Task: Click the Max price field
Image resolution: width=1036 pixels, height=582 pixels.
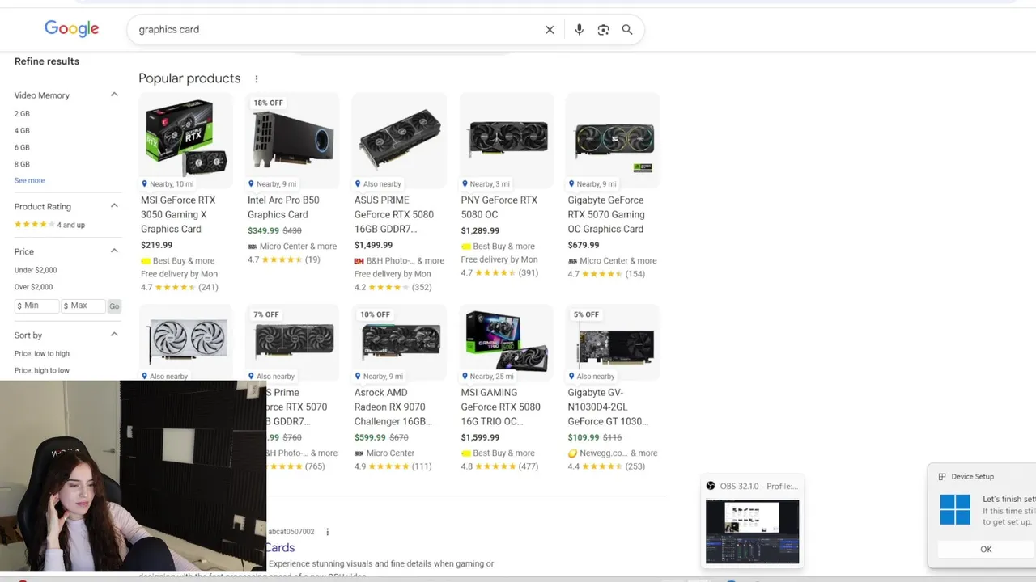Action: pos(83,306)
